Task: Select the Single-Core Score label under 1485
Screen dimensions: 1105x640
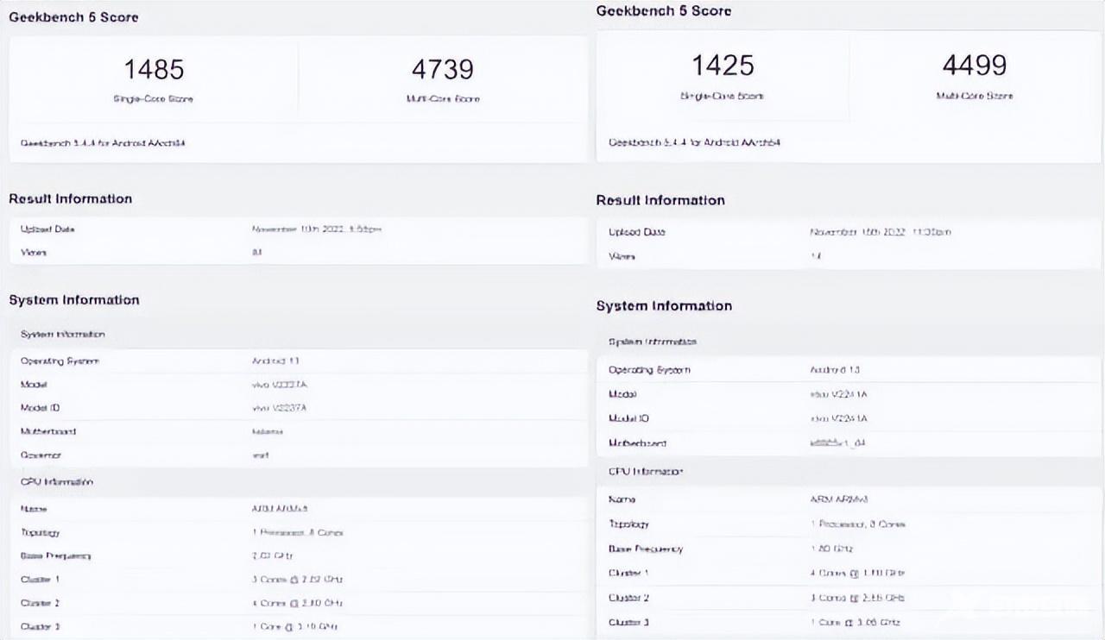Action: point(154,99)
